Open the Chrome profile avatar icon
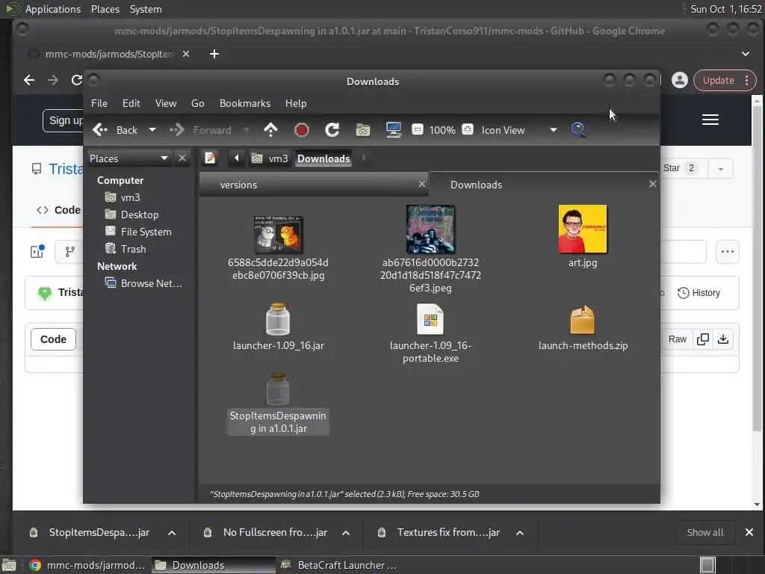Screen dimensions: 765x574 click(680, 80)
